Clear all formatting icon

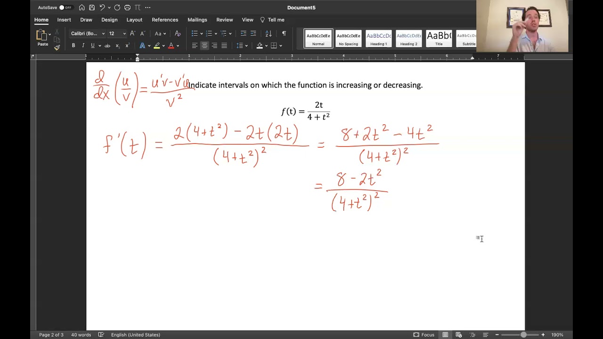[x=178, y=33]
